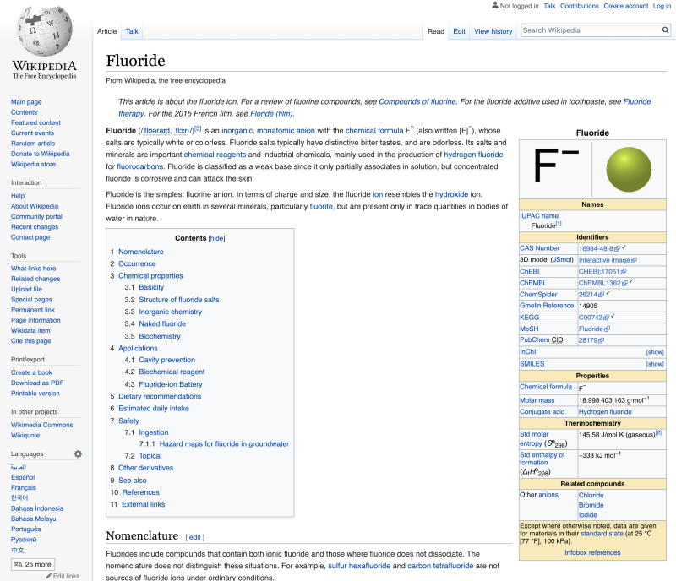This screenshot has height=581, width=676.
Task: Go to Main page in sidebar
Action: (26, 102)
